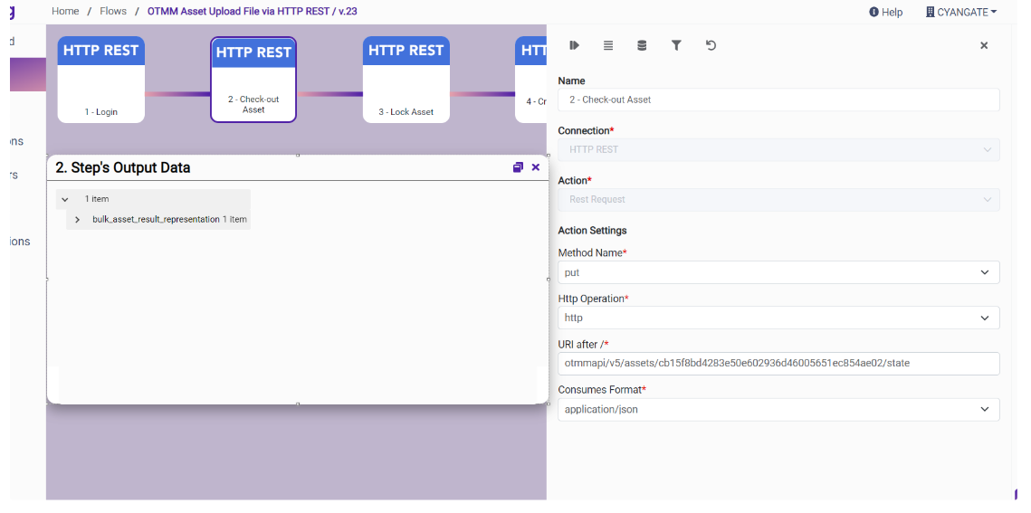The image size is (1031, 513).
Task: Navigate to Flows breadcrumb link
Action: click(x=113, y=11)
